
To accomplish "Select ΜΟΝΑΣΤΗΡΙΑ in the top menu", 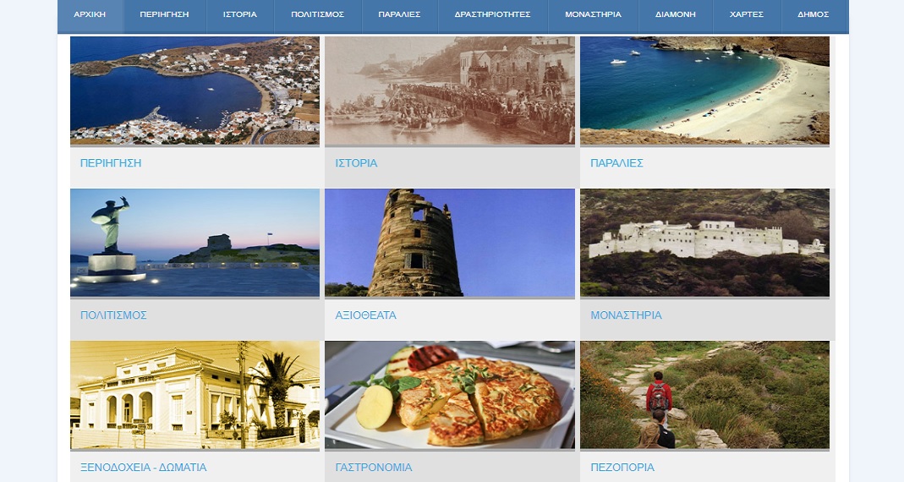I will click(595, 14).
